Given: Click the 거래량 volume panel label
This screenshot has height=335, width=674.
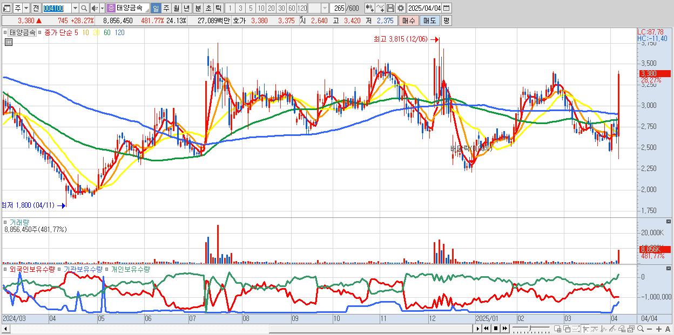Looking at the screenshot, I should pos(19,222).
